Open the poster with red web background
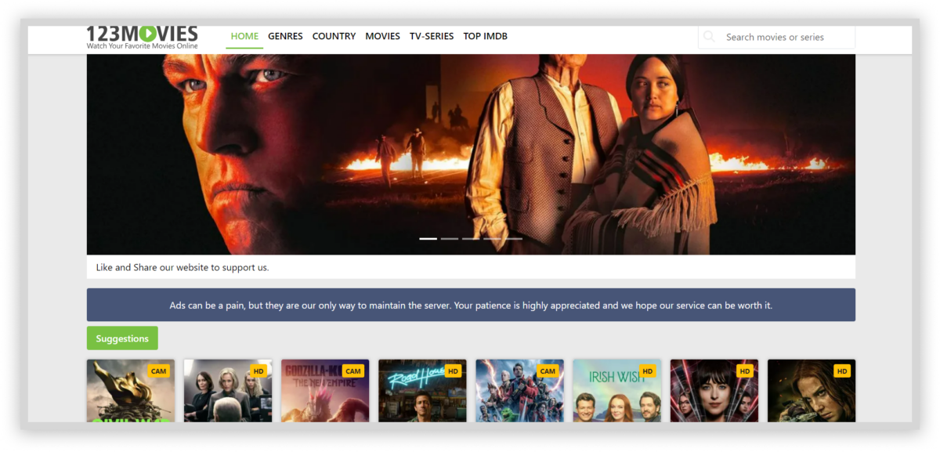 click(714, 390)
